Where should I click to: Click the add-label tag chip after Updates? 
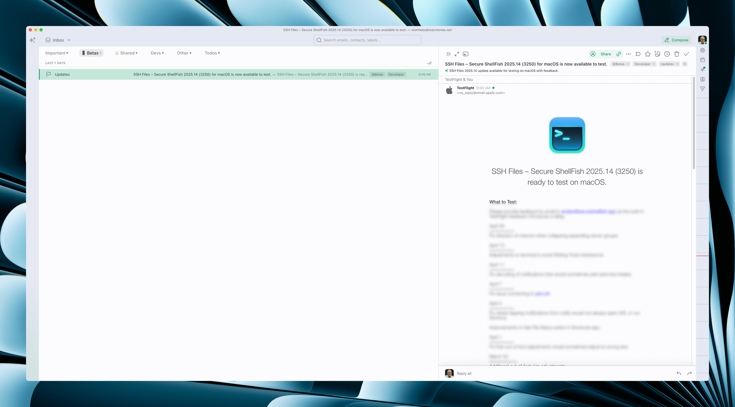click(685, 64)
